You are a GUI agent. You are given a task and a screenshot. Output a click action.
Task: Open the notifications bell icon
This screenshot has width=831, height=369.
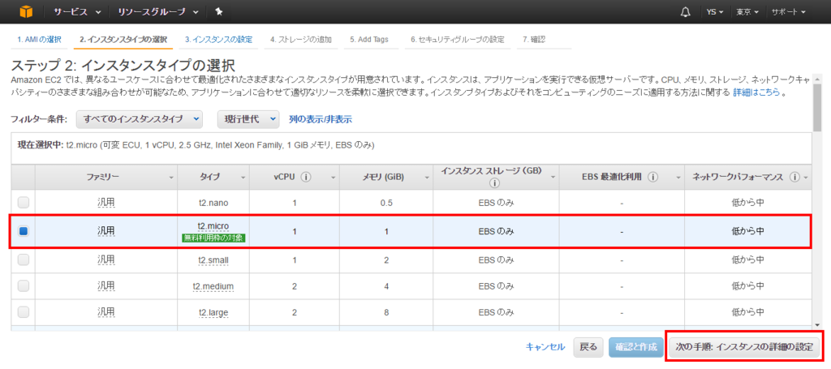(685, 12)
